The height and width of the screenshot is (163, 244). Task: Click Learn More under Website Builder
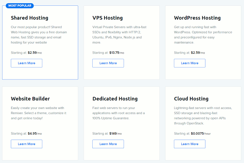click(26, 144)
